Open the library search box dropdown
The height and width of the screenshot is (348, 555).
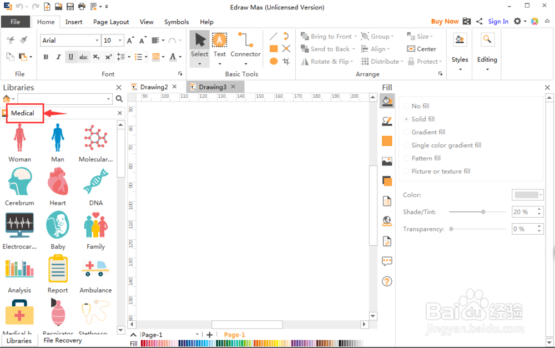pyautogui.click(x=109, y=99)
